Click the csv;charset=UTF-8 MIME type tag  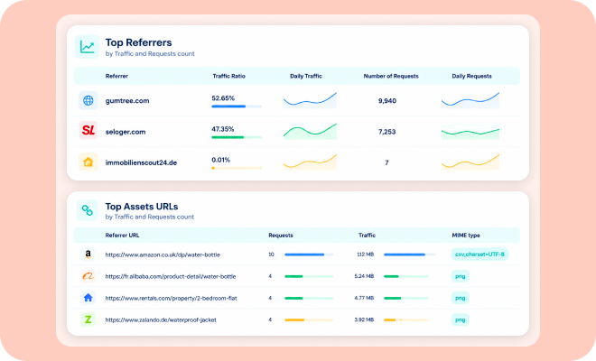(x=480, y=255)
